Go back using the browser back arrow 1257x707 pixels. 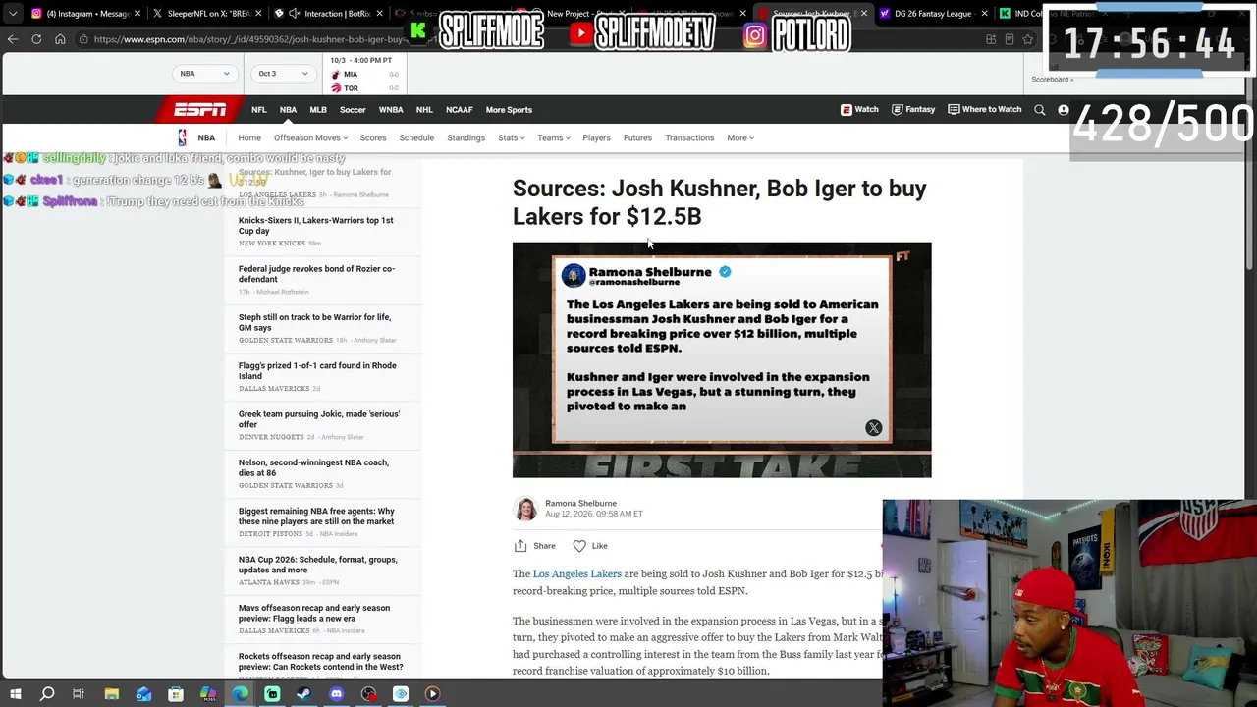point(13,39)
